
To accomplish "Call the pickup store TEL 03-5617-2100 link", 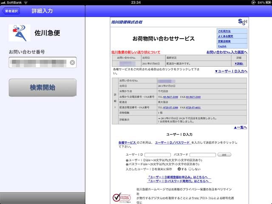I will [170, 97].
